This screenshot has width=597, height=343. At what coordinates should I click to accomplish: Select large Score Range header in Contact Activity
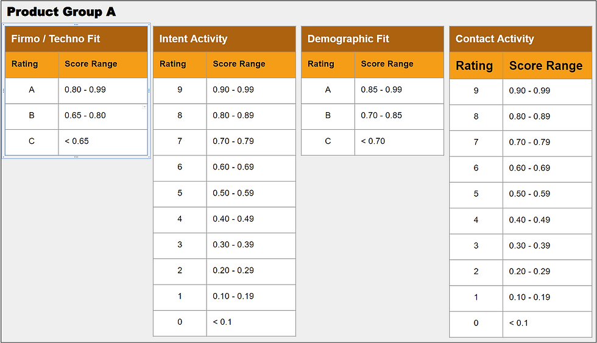pos(548,65)
